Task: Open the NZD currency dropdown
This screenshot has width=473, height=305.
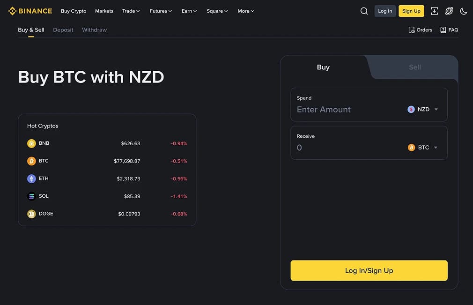Action: (422, 109)
